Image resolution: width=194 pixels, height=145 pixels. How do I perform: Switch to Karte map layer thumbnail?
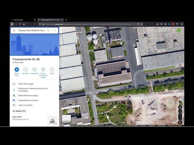pos(66,119)
